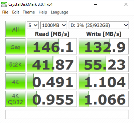Run all benchmarks with the All button
This screenshot has width=134, height=123.
15,29
